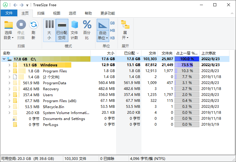Click 可用空间: 20.3 GB in status bar
This screenshot has height=162, width=236.
point(16,158)
